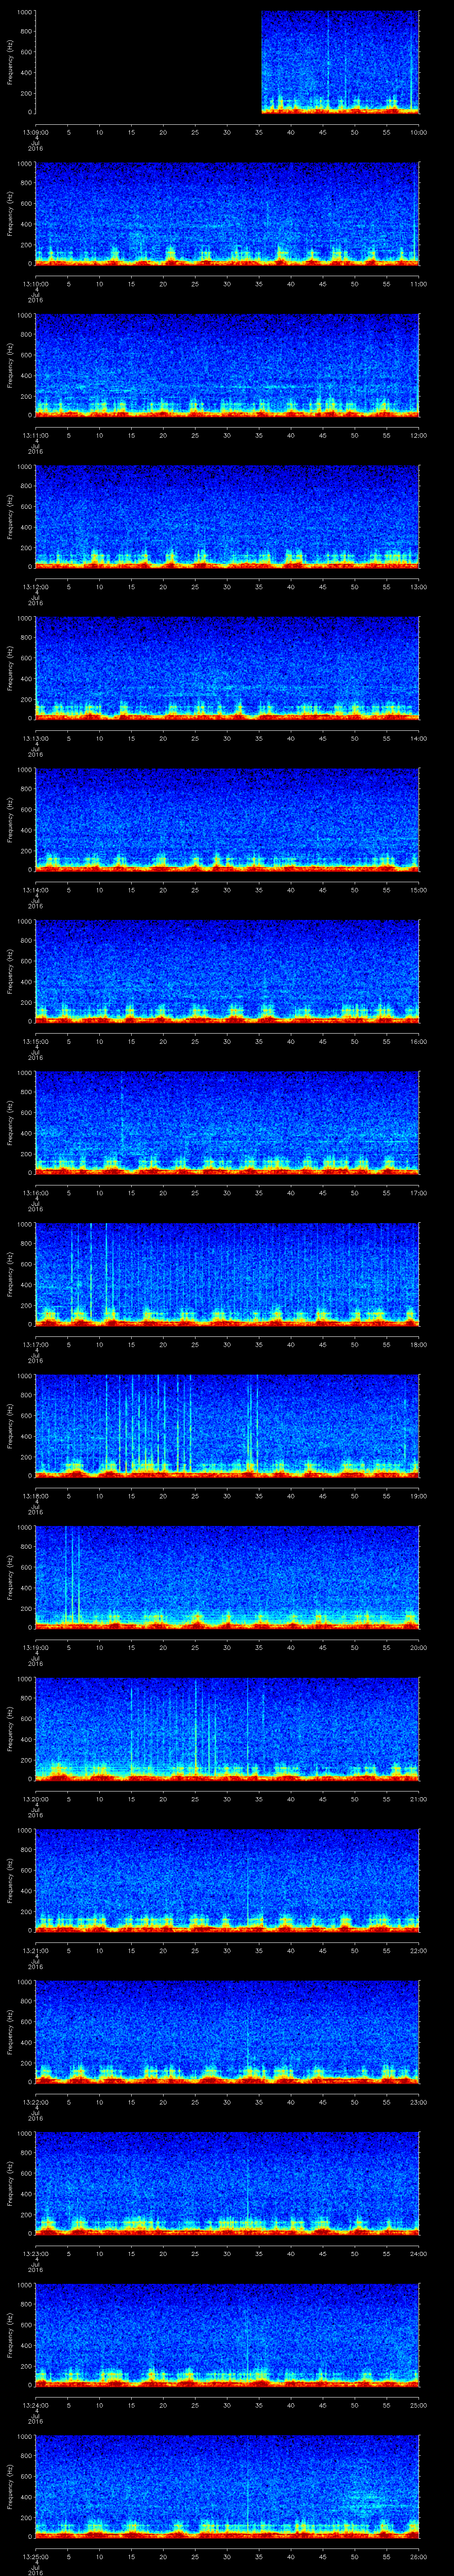
Task: Click the spectrogram starting at 13:17:00
Action: pos(227,1273)
